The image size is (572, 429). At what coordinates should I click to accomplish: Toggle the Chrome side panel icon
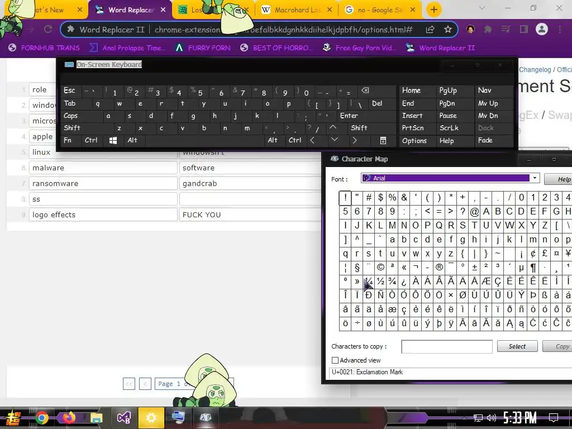524,29
